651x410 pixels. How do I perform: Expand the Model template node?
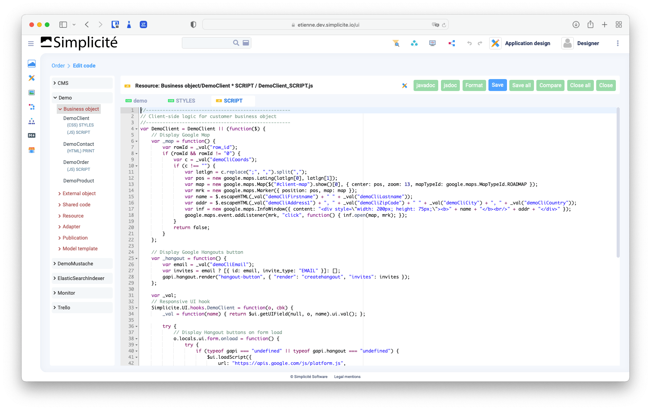click(x=78, y=249)
